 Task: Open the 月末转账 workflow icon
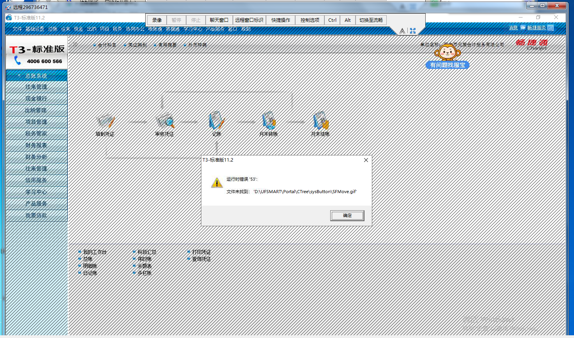(x=269, y=120)
